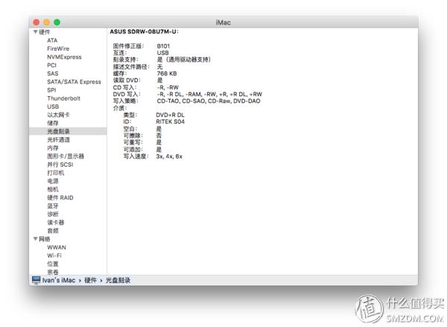Click the 硬件 category header
The image size is (447, 327).
pyautogui.click(x=44, y=32)
